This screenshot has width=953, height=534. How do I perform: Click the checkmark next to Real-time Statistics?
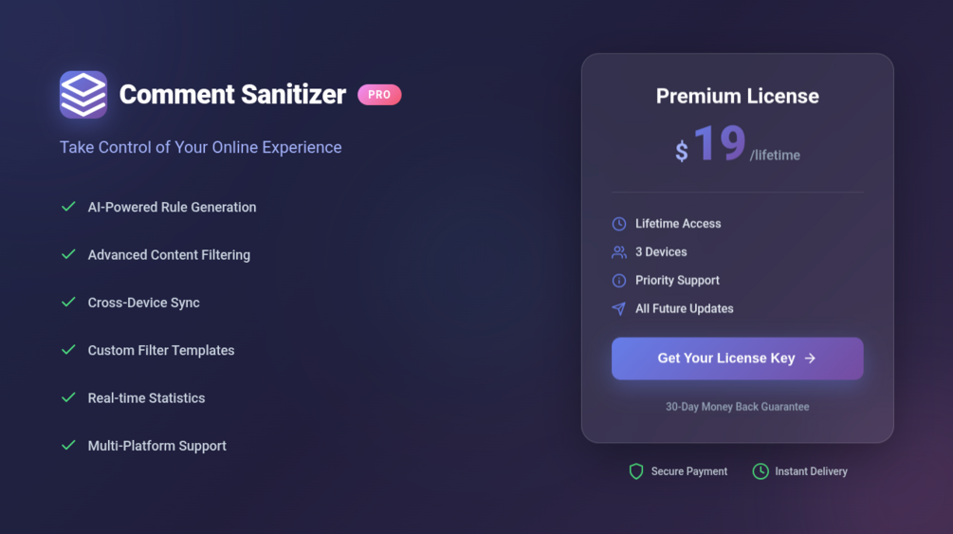[x=68, y=397]
